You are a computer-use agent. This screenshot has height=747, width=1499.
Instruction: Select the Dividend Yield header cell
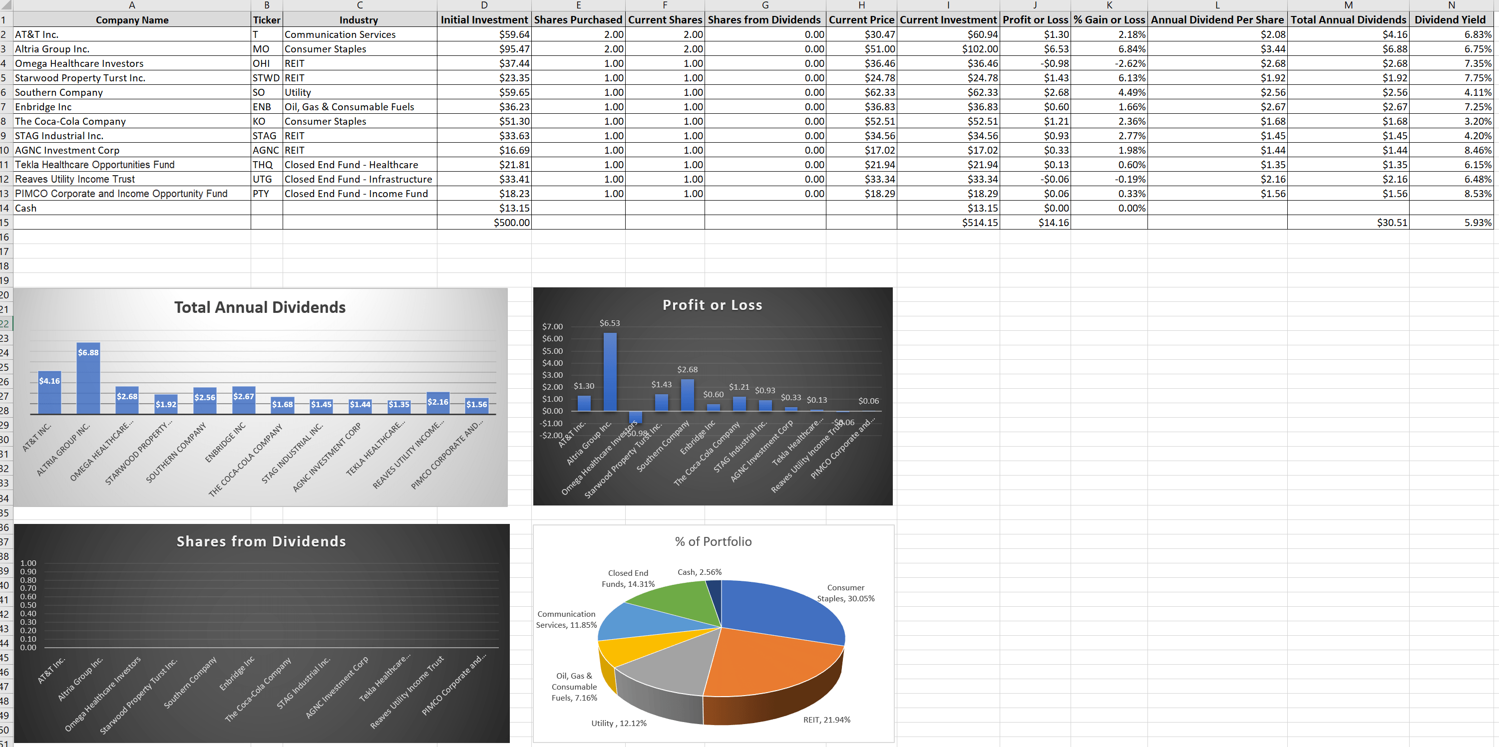click(1451, 20)
